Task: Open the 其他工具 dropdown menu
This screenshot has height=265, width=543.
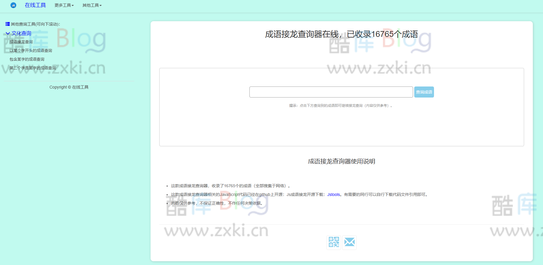Action: [x=90, y=5]
